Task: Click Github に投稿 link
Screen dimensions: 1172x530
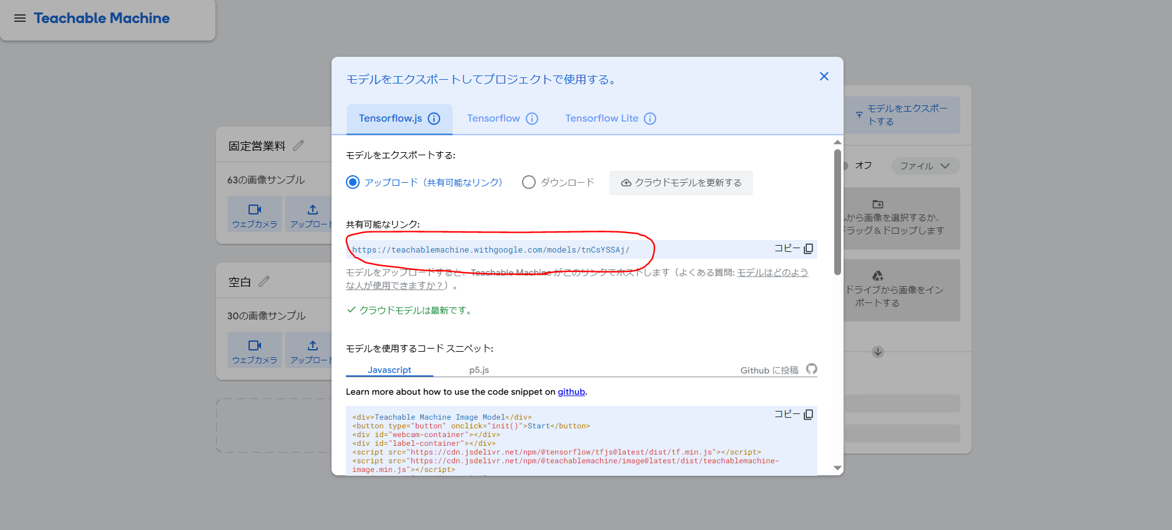Action: coord(769,370)
